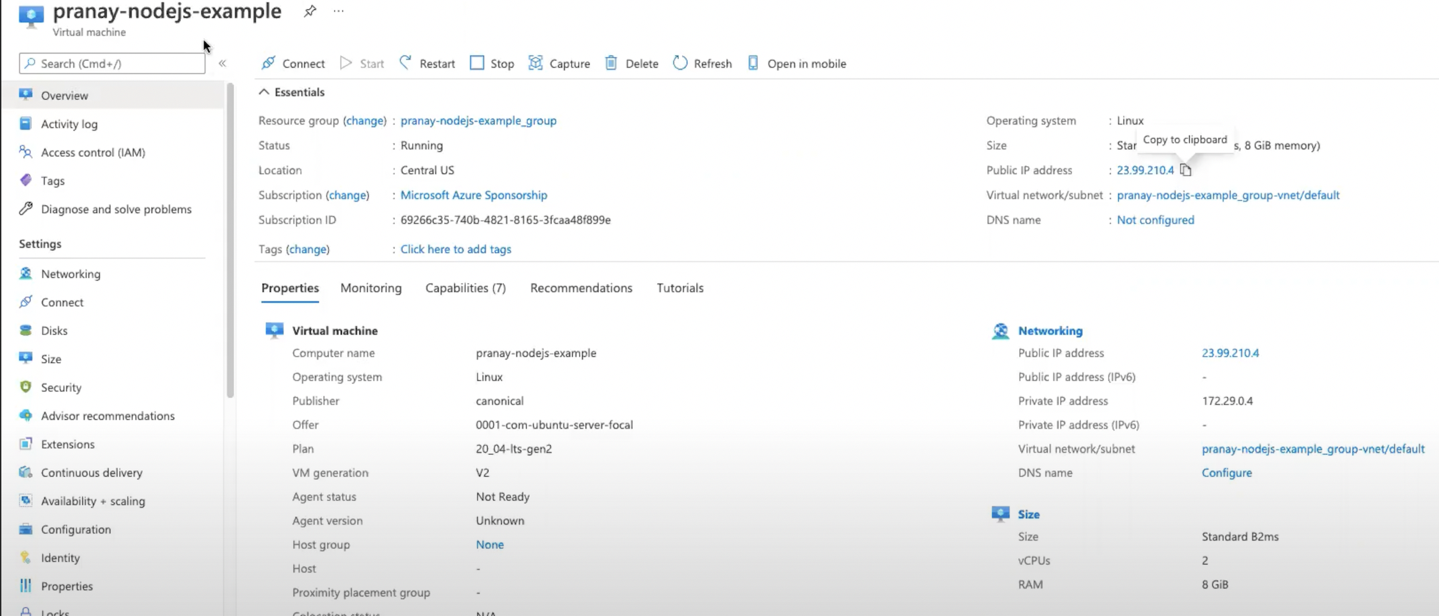The image size is (1439, 616).
Task: Stop the virtual machine
Action: [x=492, y=64]
